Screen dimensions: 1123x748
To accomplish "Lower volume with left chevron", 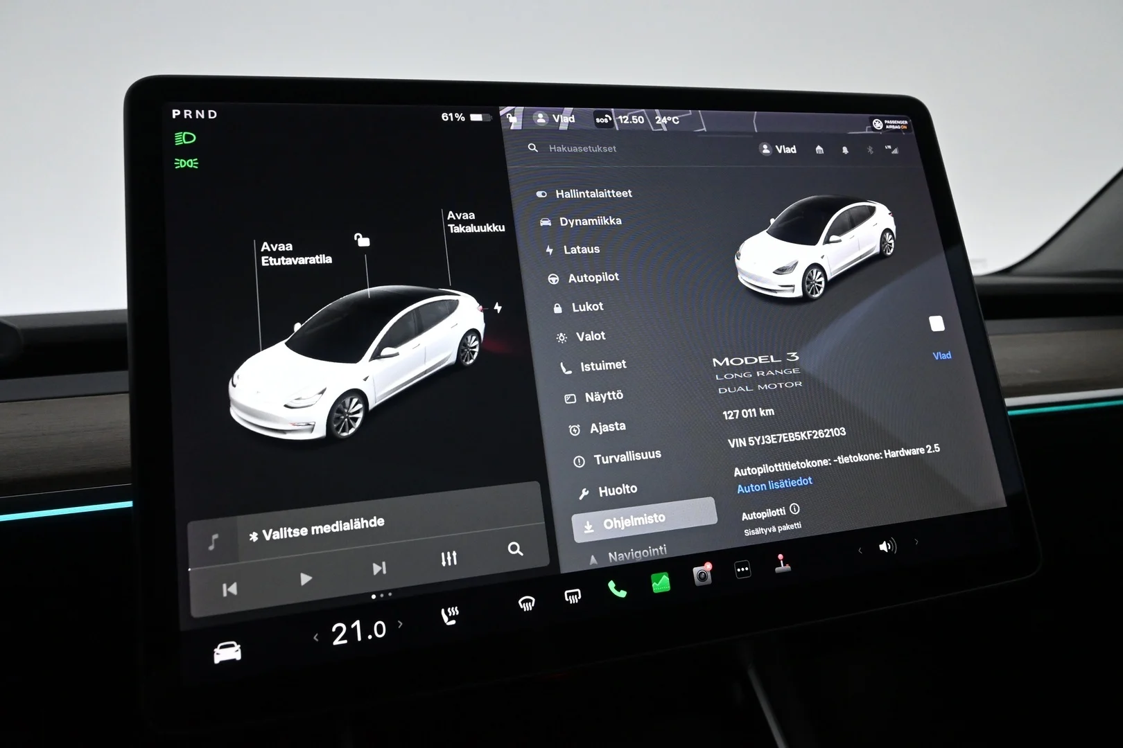I will 860,551.
